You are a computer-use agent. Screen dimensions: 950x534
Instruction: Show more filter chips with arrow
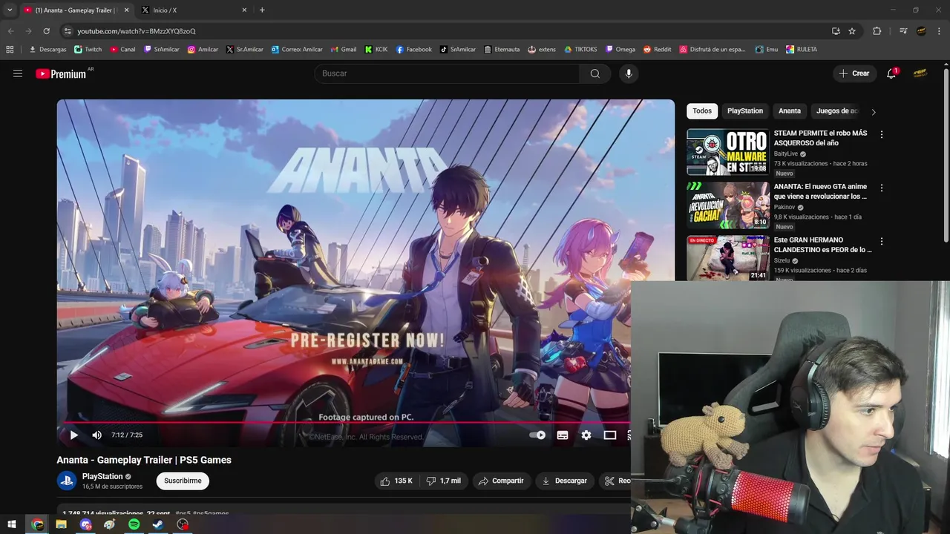pos(874,112)
